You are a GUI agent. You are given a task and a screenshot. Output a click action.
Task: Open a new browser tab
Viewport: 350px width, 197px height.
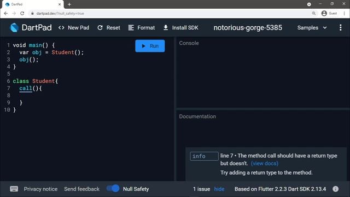tap(69, 4)
